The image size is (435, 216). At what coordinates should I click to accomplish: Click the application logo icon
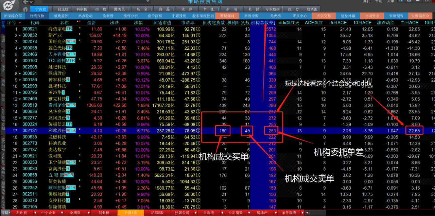(9, 5)
